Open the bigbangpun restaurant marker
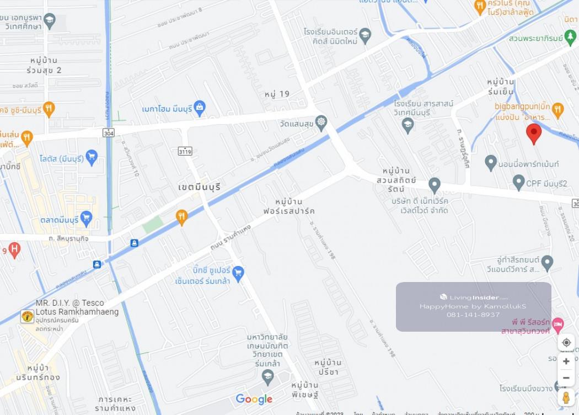This screenshot has height=415, width=579. click(557, 110)
